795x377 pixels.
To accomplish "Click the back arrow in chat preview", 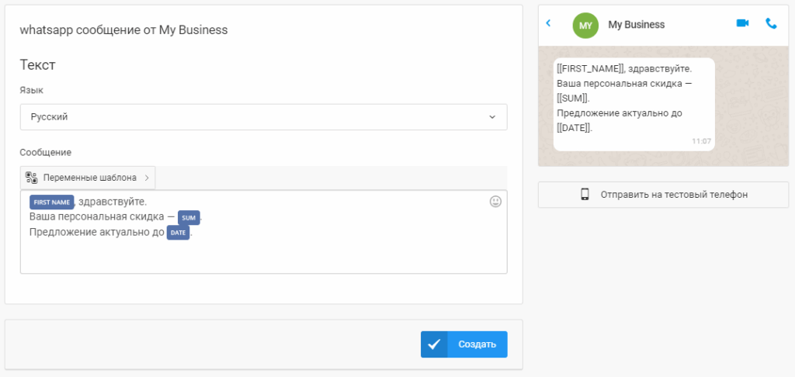I will (x=548, y=23).
